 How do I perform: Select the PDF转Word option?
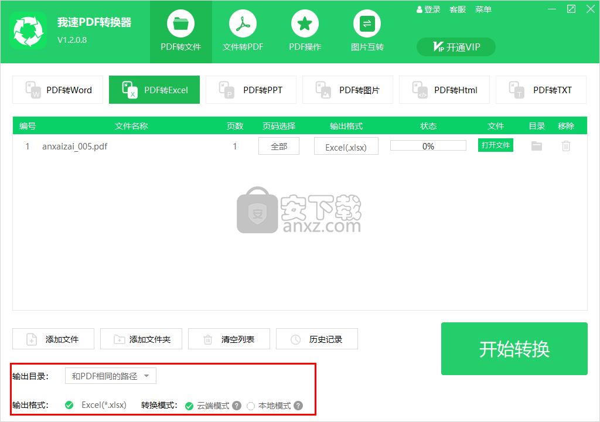(58, 90)
